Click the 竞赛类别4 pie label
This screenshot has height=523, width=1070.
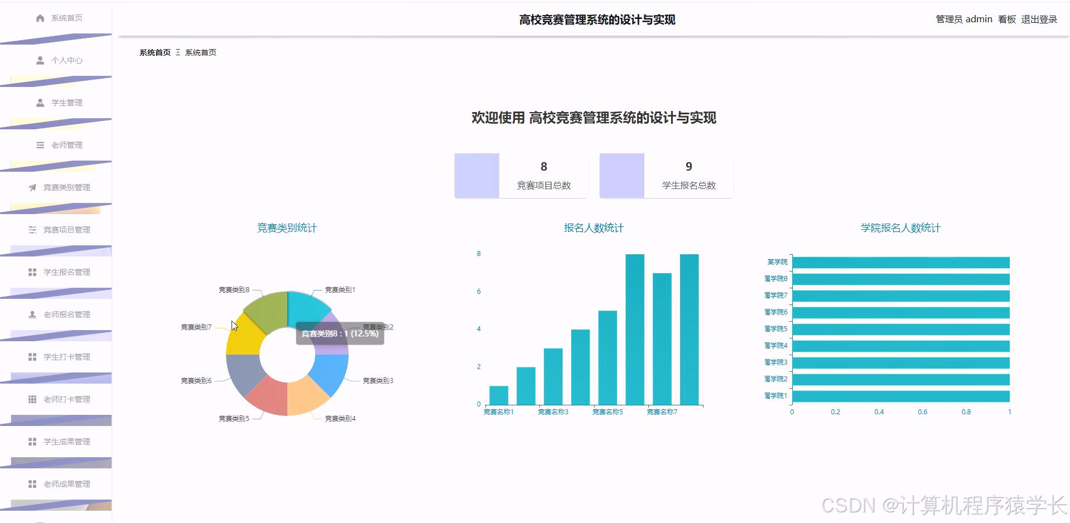340,419
